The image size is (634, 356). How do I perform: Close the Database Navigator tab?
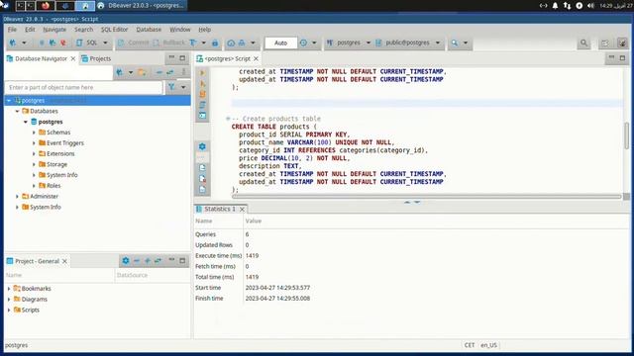[73, 58]
